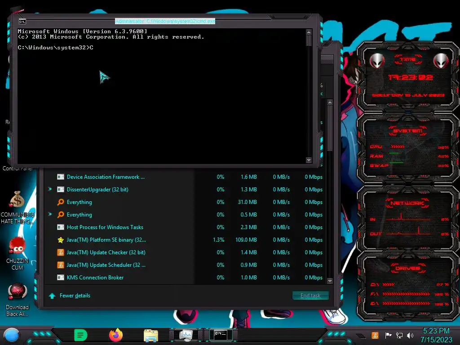
Task: Select the Host Process for Windows Tasks row
Action: tap(186, 227)
